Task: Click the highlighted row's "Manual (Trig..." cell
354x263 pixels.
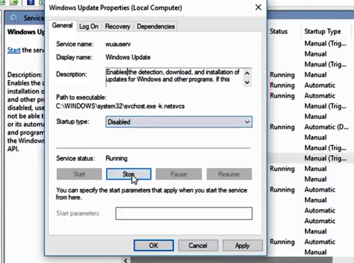Action: point(325,158)
